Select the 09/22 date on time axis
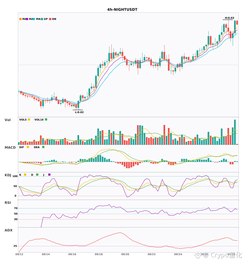 point(152,254)
